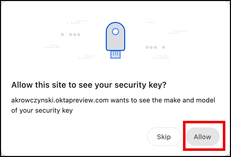Click the small dotted line above the right dots
The height and width of the screenshot is (157, 231).
[151, 22]
